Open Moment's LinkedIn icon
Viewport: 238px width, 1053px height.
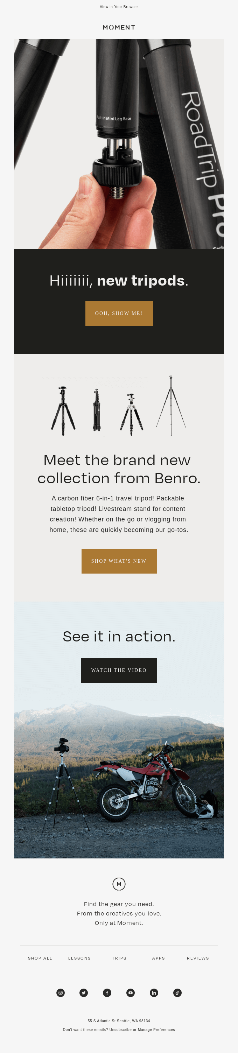click(154, 992)
